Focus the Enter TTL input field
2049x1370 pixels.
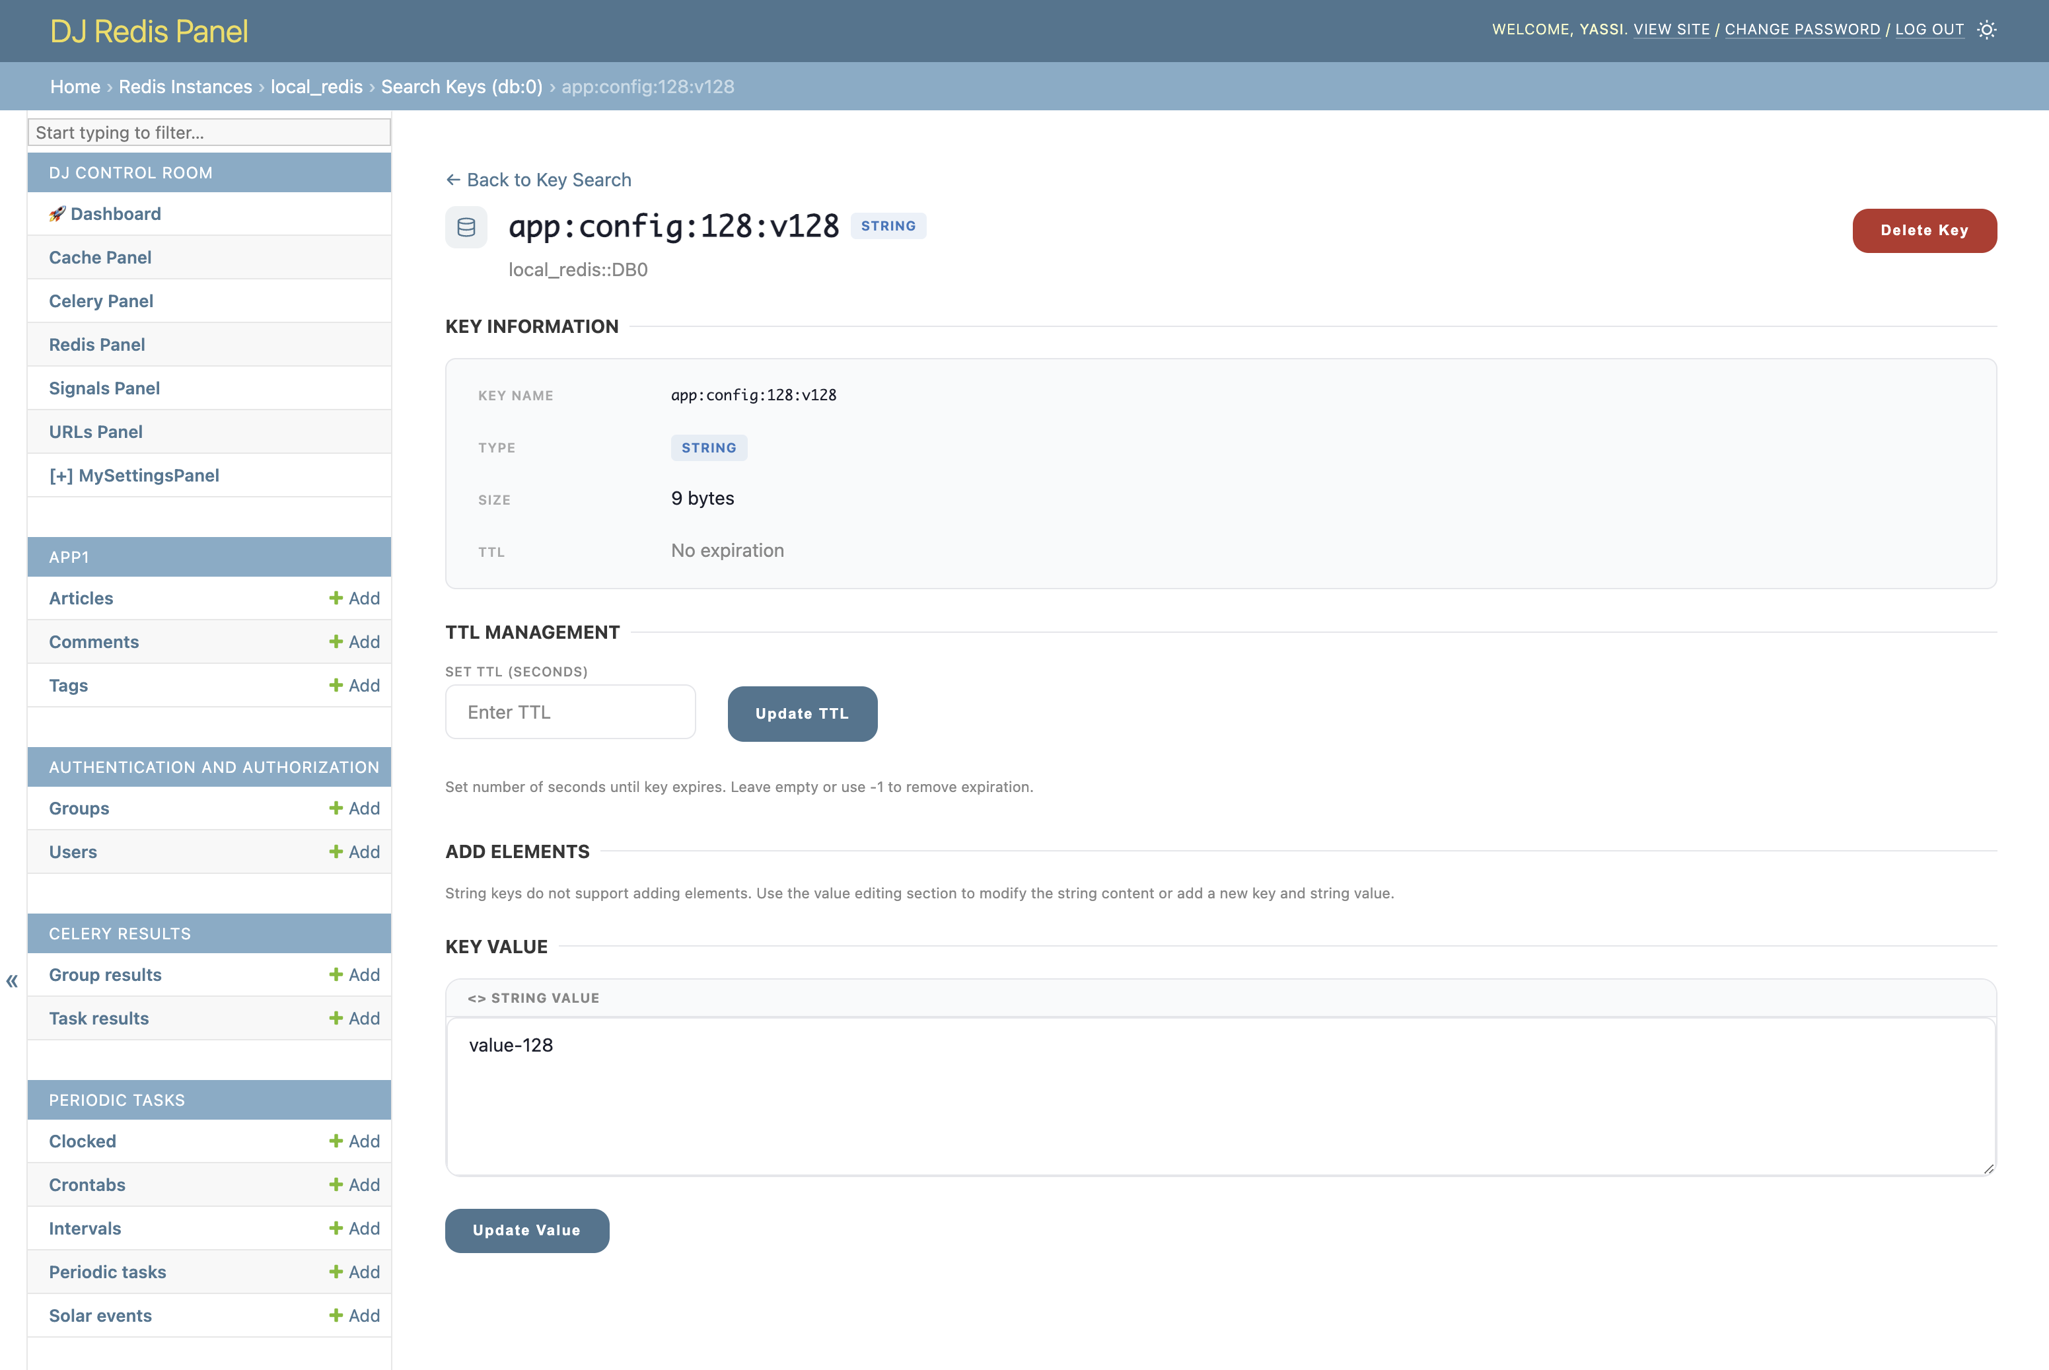pyautogui.click(x=571, y=712)
